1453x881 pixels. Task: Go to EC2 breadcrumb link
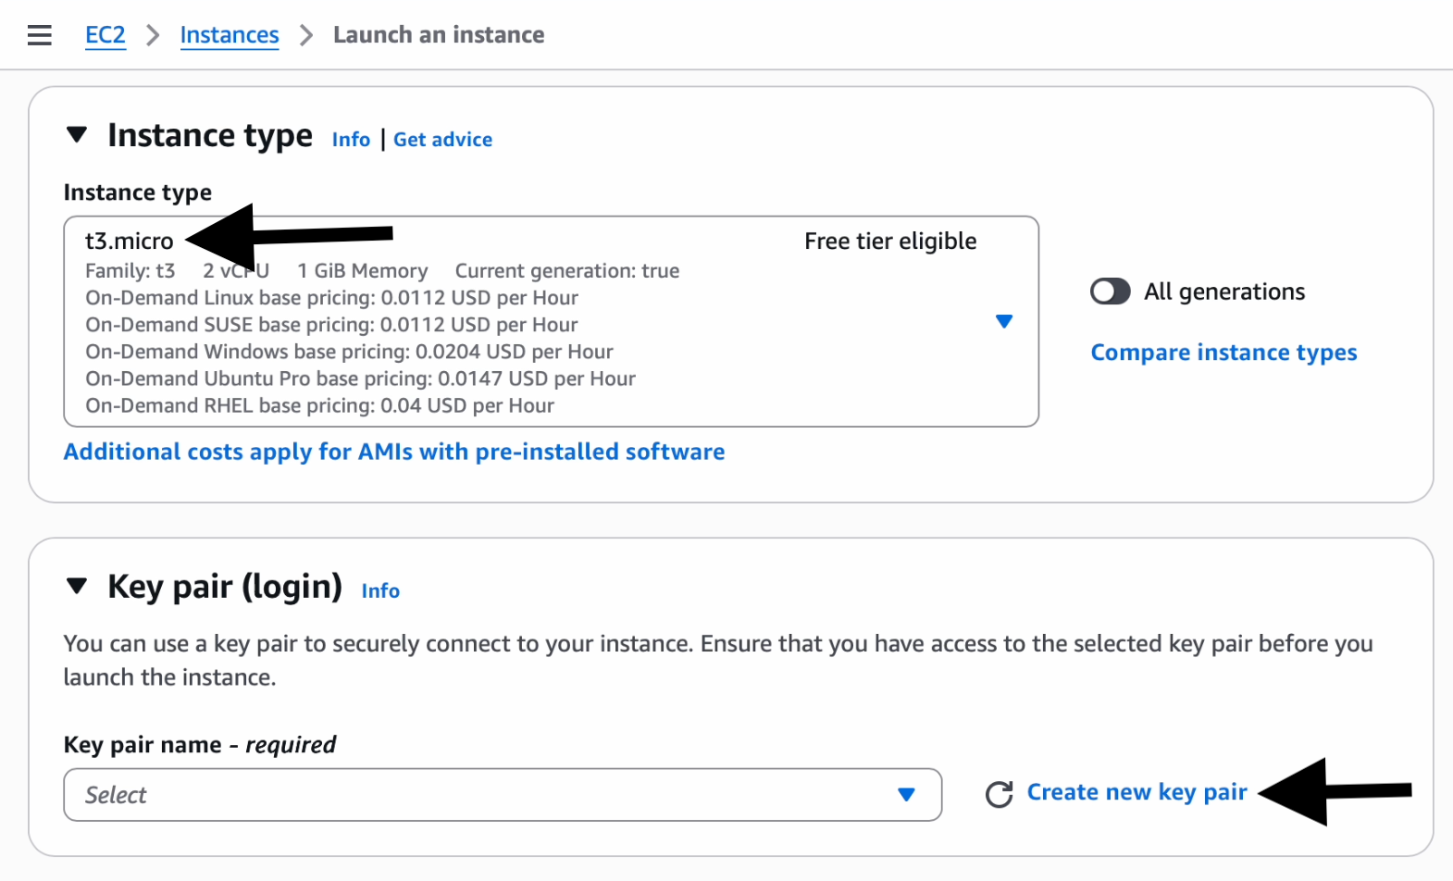pos(106,35)
